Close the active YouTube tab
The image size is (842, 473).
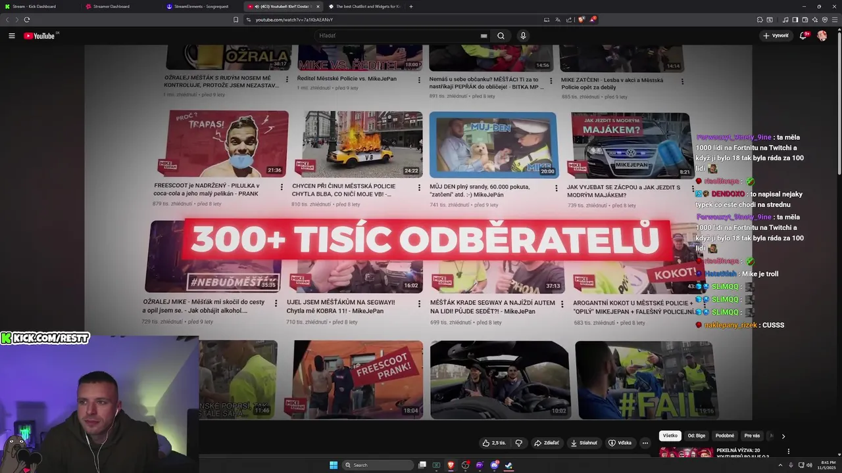(318, 7)
